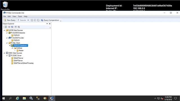Open the Edit menu

click(9, 16)
